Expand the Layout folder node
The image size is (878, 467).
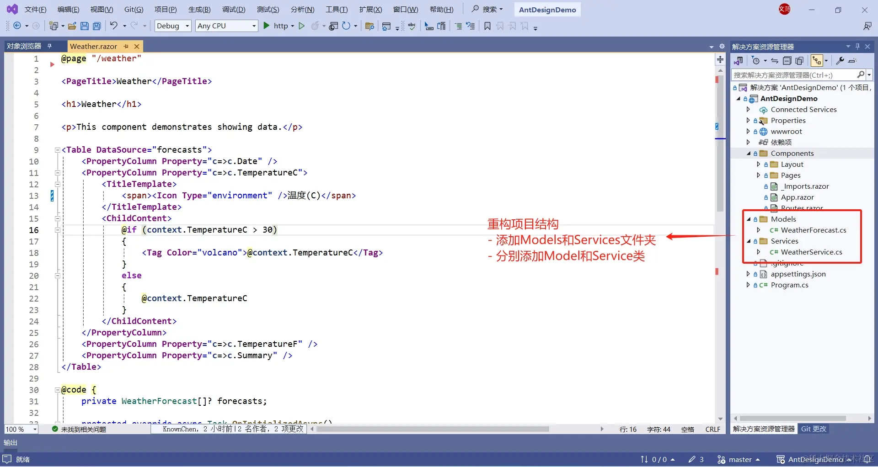coord(758,165)
